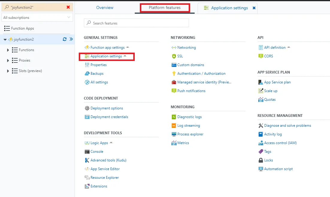This screenshot has width=330, height=197.
Task: Click the Push notifications icon
Action: (x=174, y=91)
